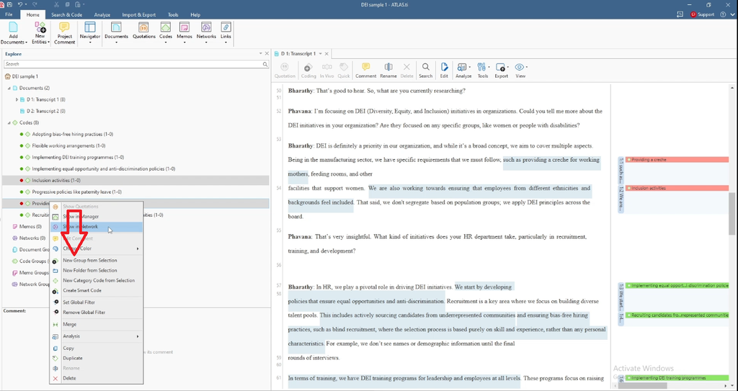The height and width of the screenshot is (391, 738).
Task: Open Project Comment
Action: [x=64, y=33]
